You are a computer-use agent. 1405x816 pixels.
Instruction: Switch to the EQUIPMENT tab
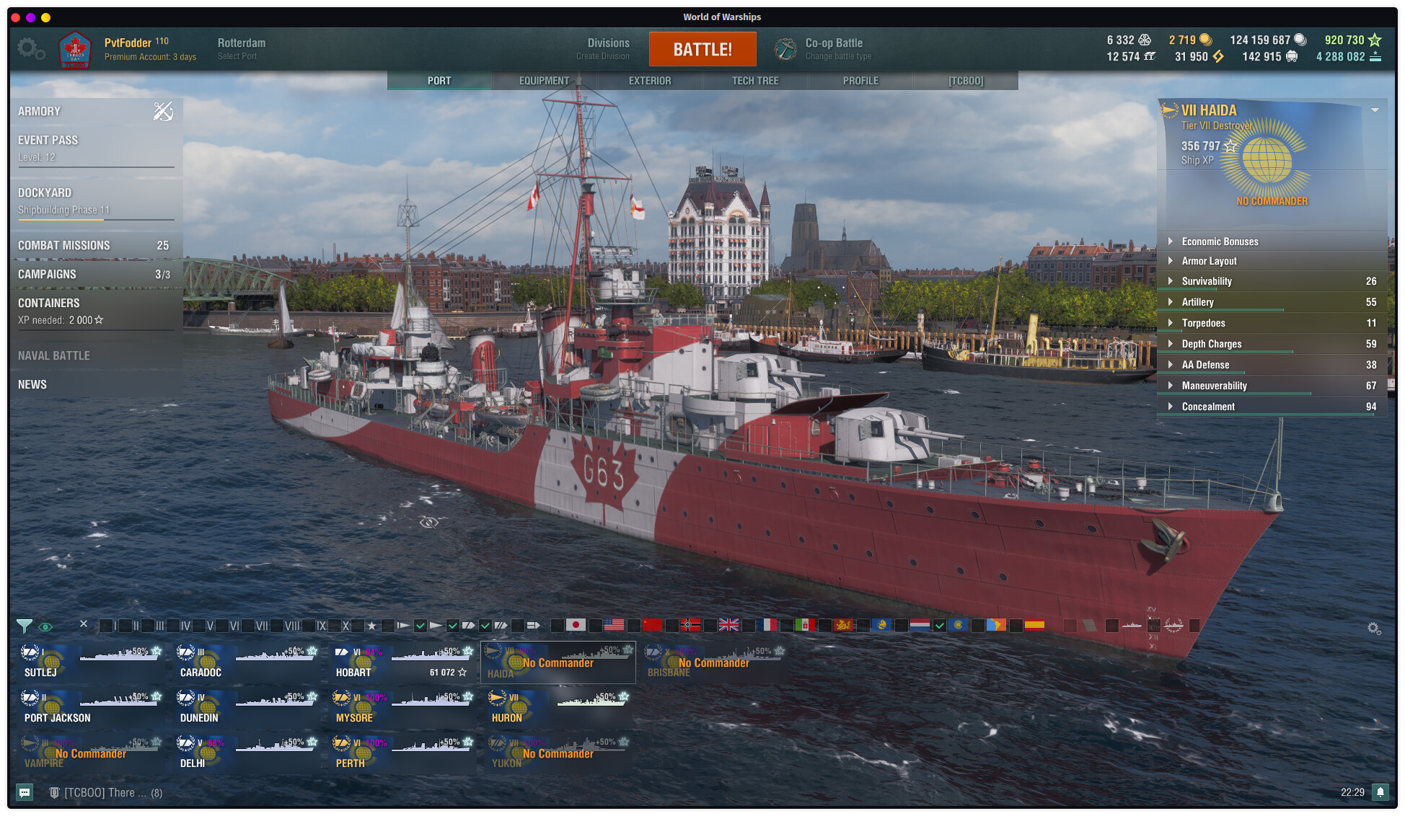[544, 81]
